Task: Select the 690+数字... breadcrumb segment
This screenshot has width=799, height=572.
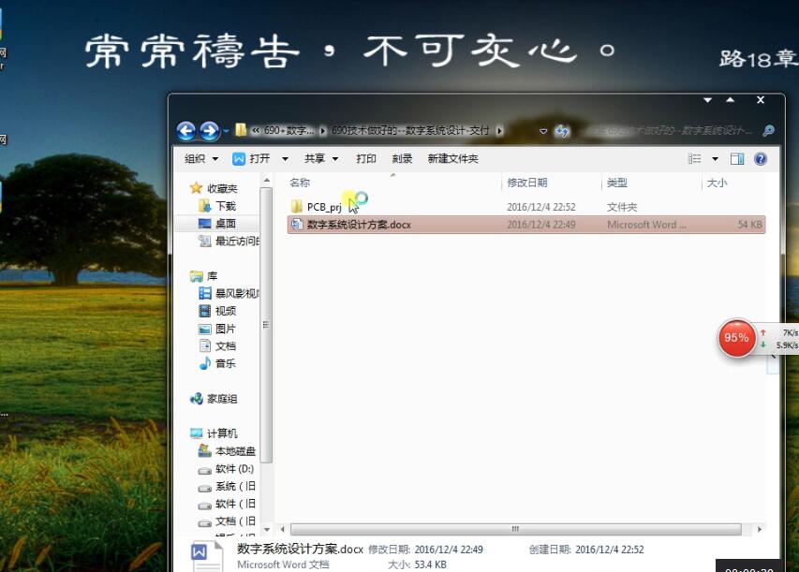Action: 289,130
